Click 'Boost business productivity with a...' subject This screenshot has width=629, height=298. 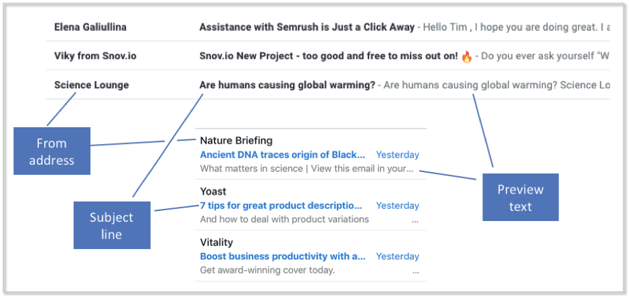(283, 256)
